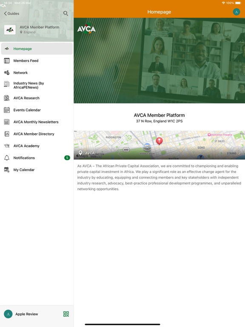Image resolution: width=245 pixels, height=327 pixels.
Task: Click the green notifications count badge
Action: coord(67,158)
